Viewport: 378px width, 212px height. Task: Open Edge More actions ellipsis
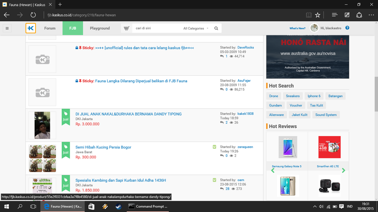pyautogui.click(x=372, y=15)
